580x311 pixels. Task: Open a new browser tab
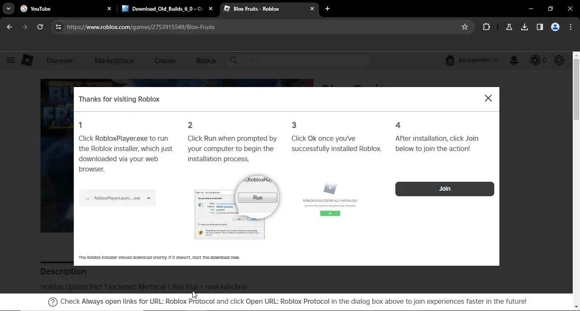pos(327,9)
